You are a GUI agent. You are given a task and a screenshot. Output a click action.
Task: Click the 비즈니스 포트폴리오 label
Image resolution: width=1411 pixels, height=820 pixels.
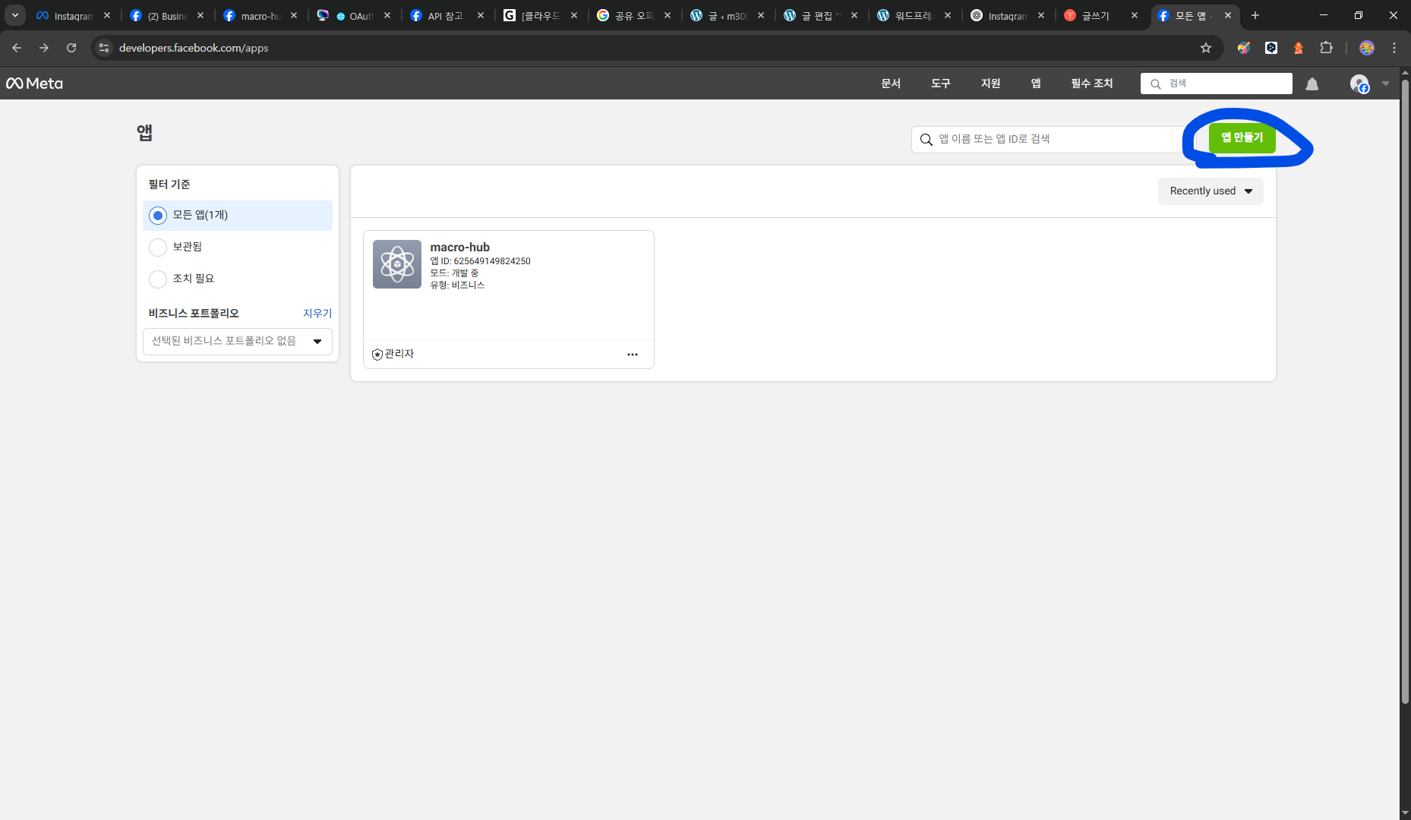click(194, 314)
